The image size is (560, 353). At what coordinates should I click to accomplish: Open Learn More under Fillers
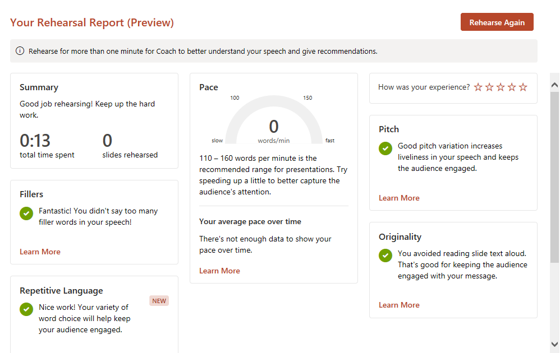tap(40, 252)
